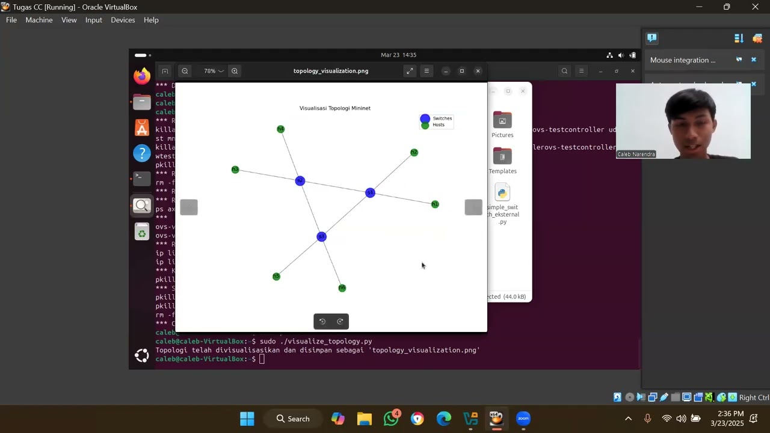Open new terminal tab button
Viewport: 770px width, 433px height.
[x=165, y=71]
